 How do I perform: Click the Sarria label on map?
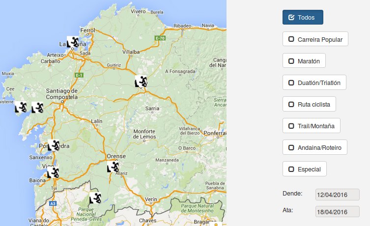[152, 109]
